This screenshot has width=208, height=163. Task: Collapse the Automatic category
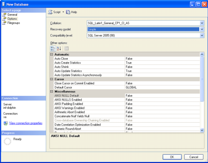pyautogui.click(x=52, y=55)
